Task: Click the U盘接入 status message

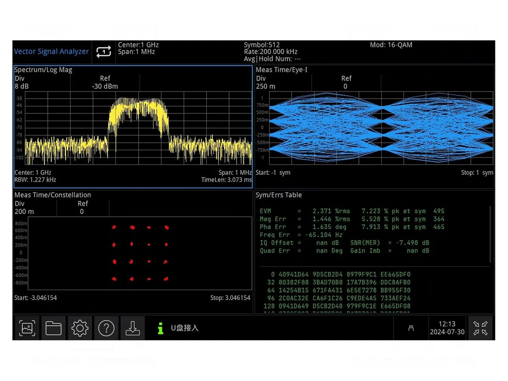Action: [x=184, y=328]
